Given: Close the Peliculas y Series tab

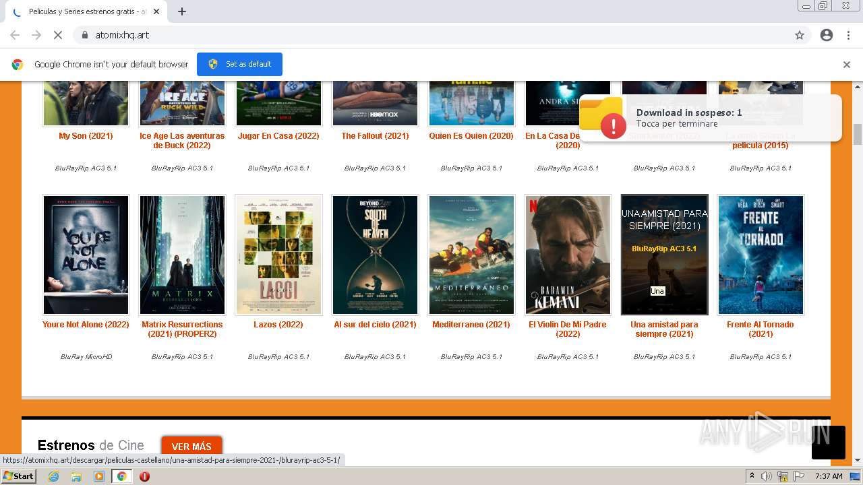Looking at the screenshot, I should (157, 11).
